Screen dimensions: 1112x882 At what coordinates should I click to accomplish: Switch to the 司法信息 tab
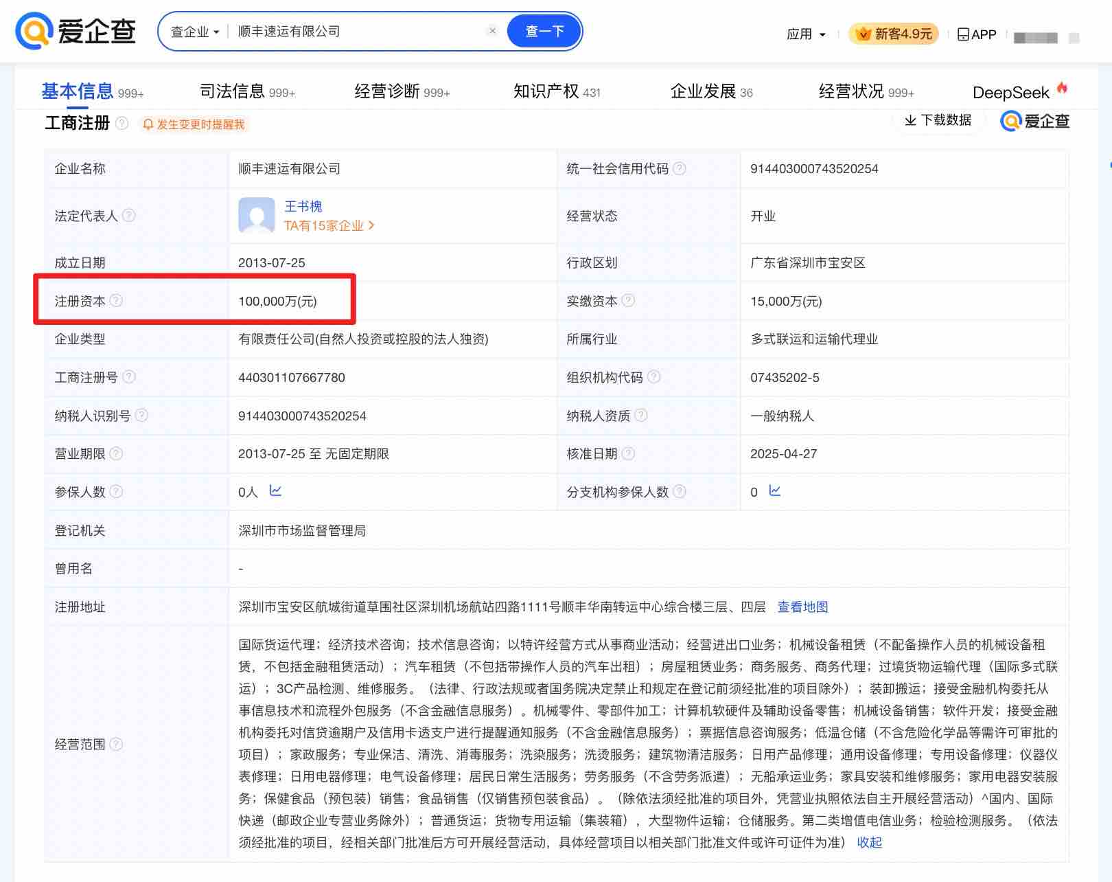point(247,92)
